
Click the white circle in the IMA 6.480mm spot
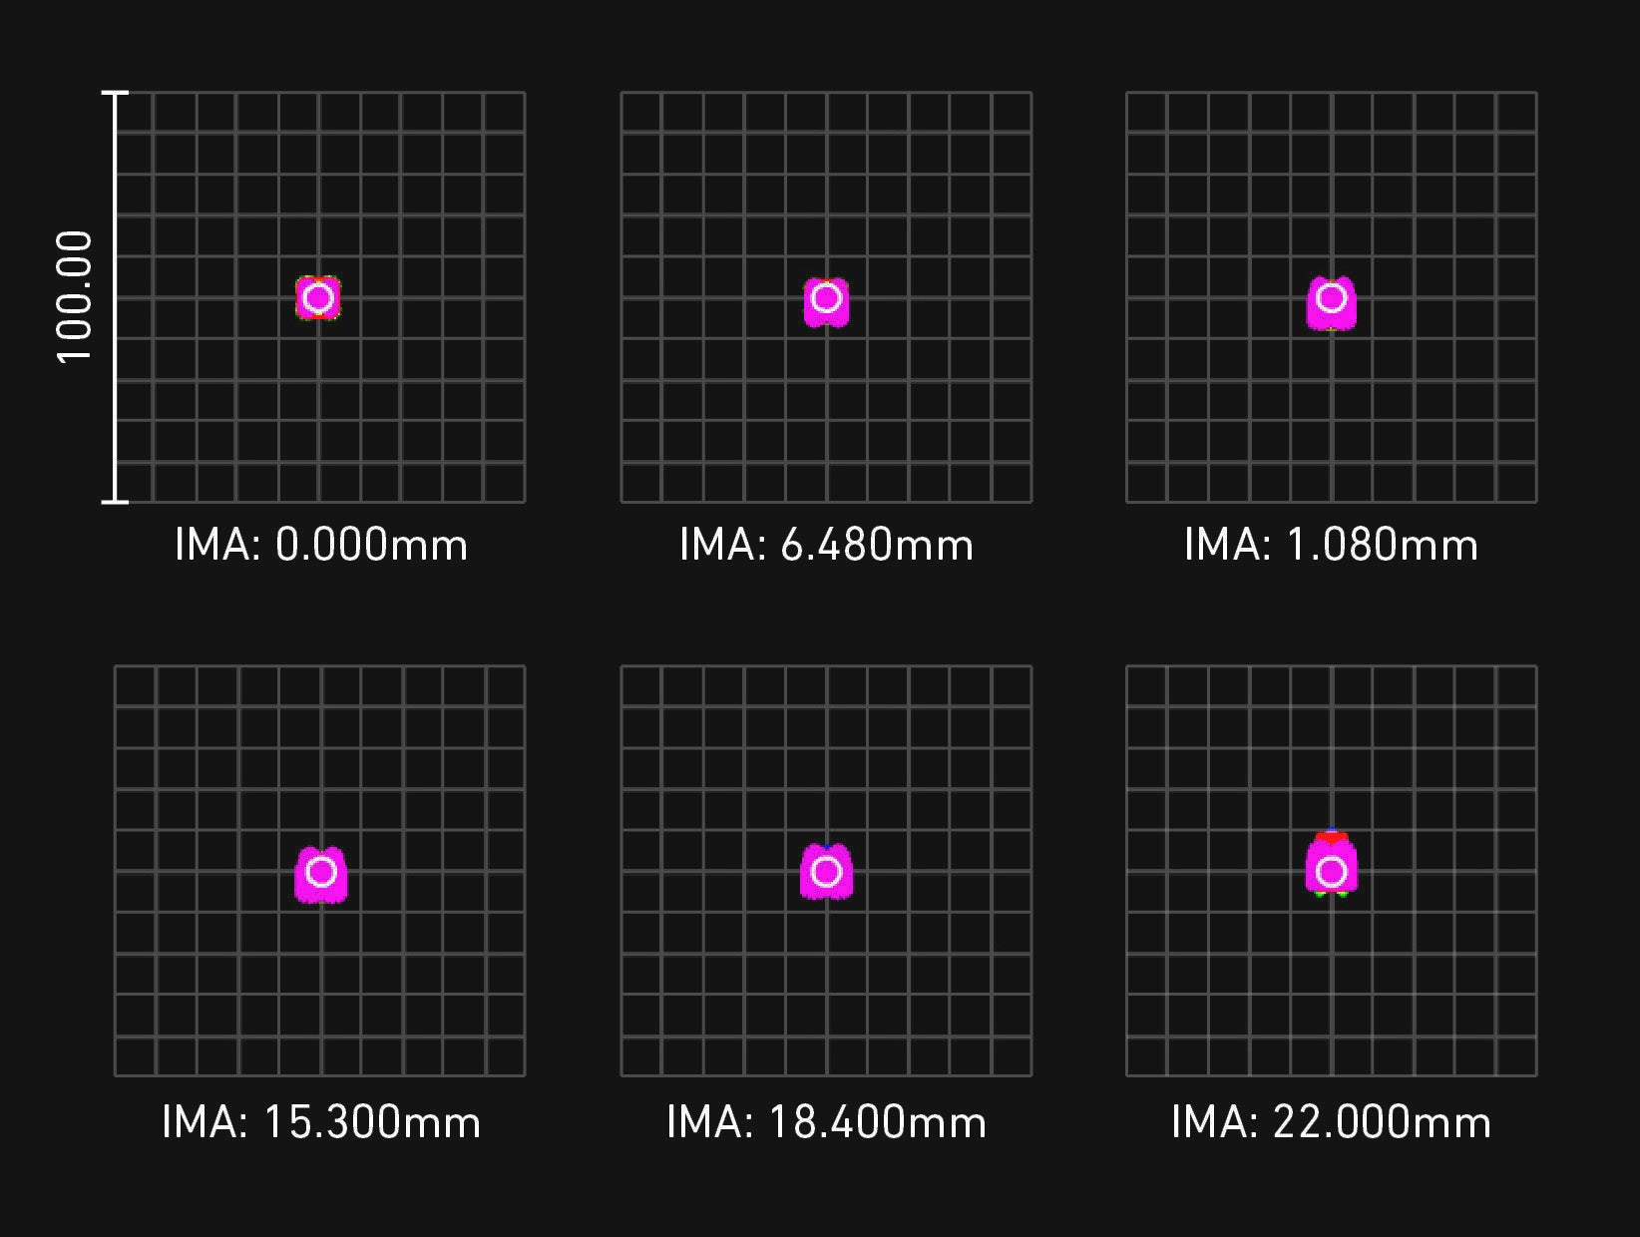tap(826, 297)
